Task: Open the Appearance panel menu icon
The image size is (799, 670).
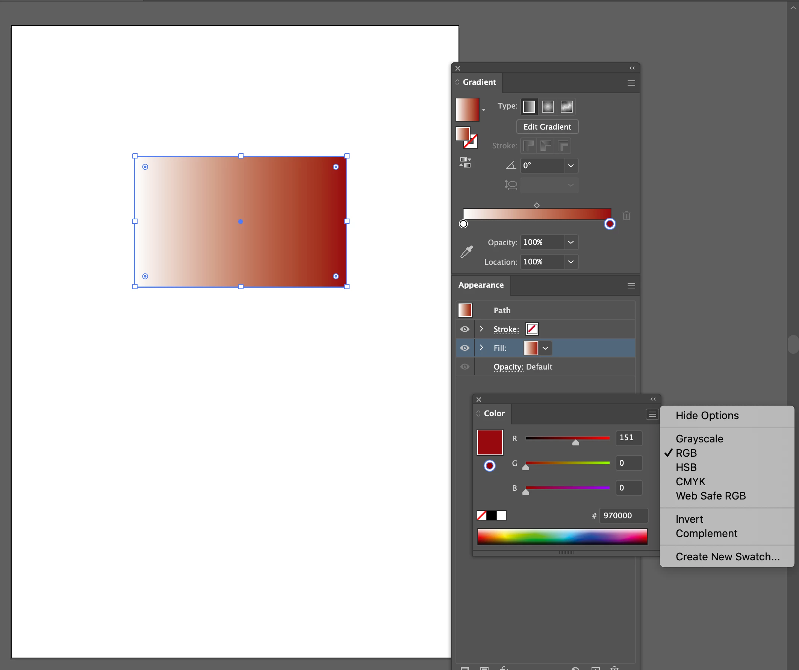Action: point(631,285)
